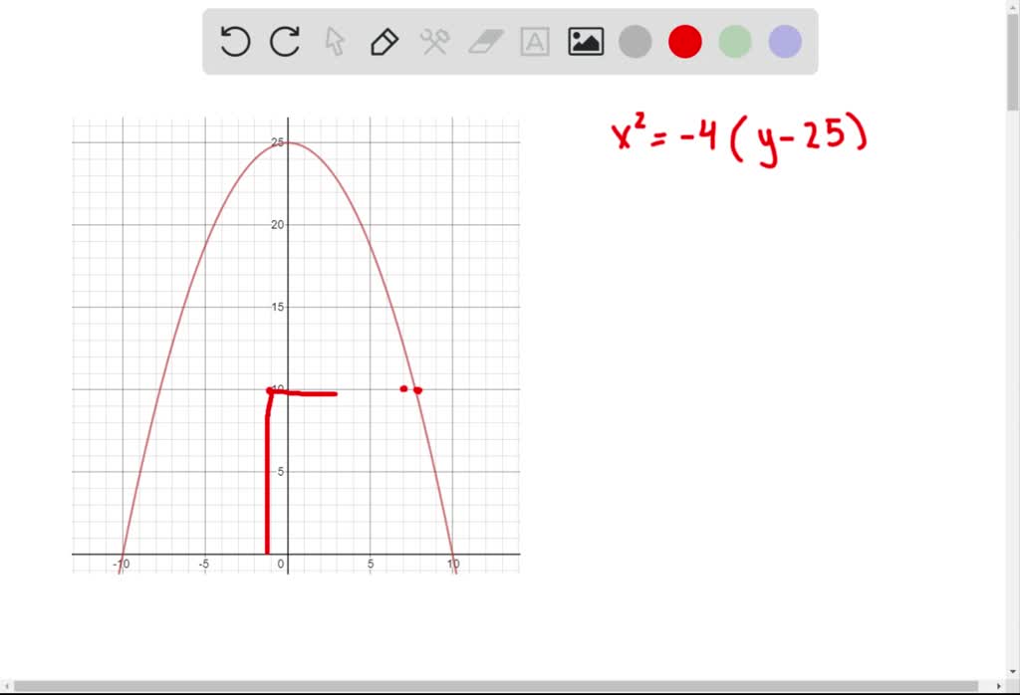Image resolution: width=1020 pixels, height=695 pixels.
Task: Open the shapes/tools icon
Action: pos(435,41)
